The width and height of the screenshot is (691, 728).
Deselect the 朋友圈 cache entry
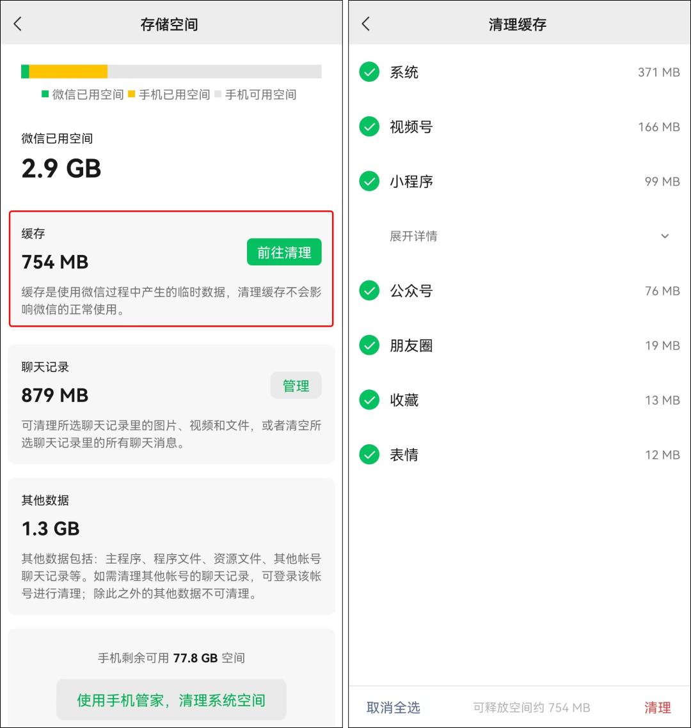click(x=369, y=345)
